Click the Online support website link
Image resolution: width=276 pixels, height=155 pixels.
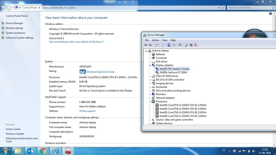87,111
